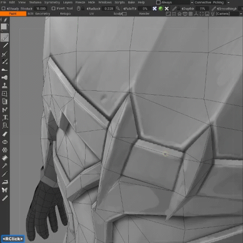Select the butterfly-shaped tool icon
243x243 pixels.
(x=5, y=190)
